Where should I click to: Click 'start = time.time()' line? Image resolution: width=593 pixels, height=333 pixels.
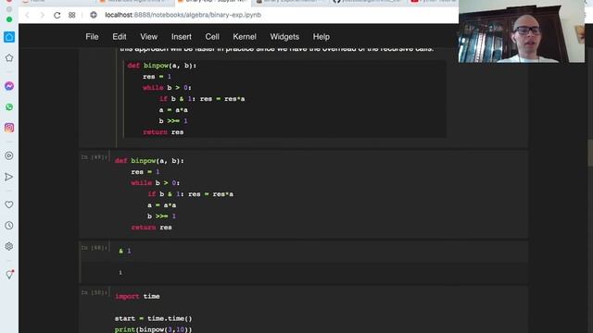pos(154,318)
